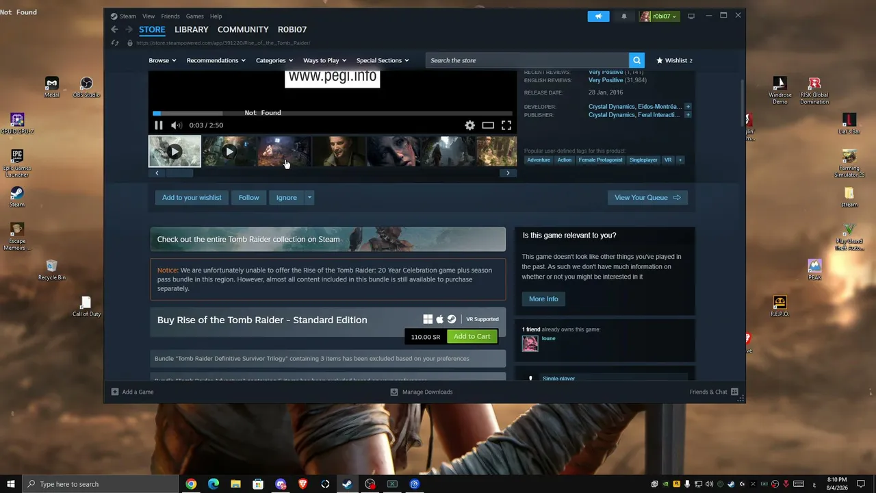This screenshot has width=876, height=493.
Task: Open Friends & Chat panel
Action: tap(714, 392)
